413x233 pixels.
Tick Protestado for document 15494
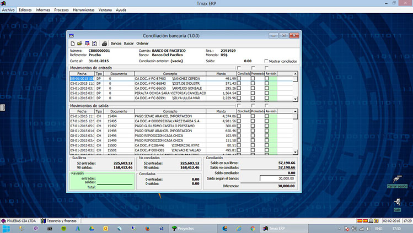[253, 116]
